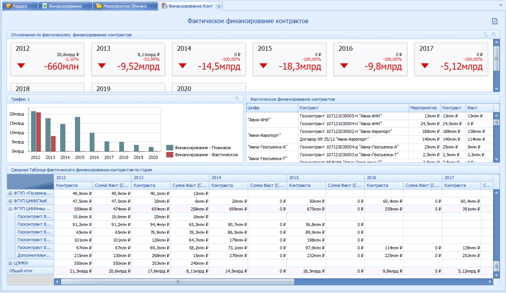Expand the ФГУП «Госземка... row

(x=10, y=193)
